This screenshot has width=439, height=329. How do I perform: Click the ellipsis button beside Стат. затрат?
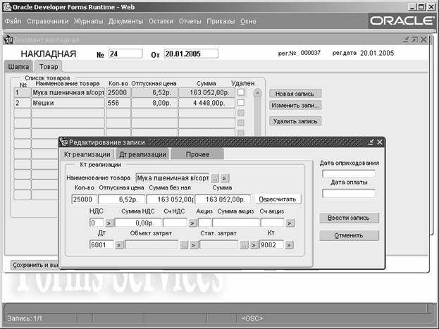tap(244, 245)
